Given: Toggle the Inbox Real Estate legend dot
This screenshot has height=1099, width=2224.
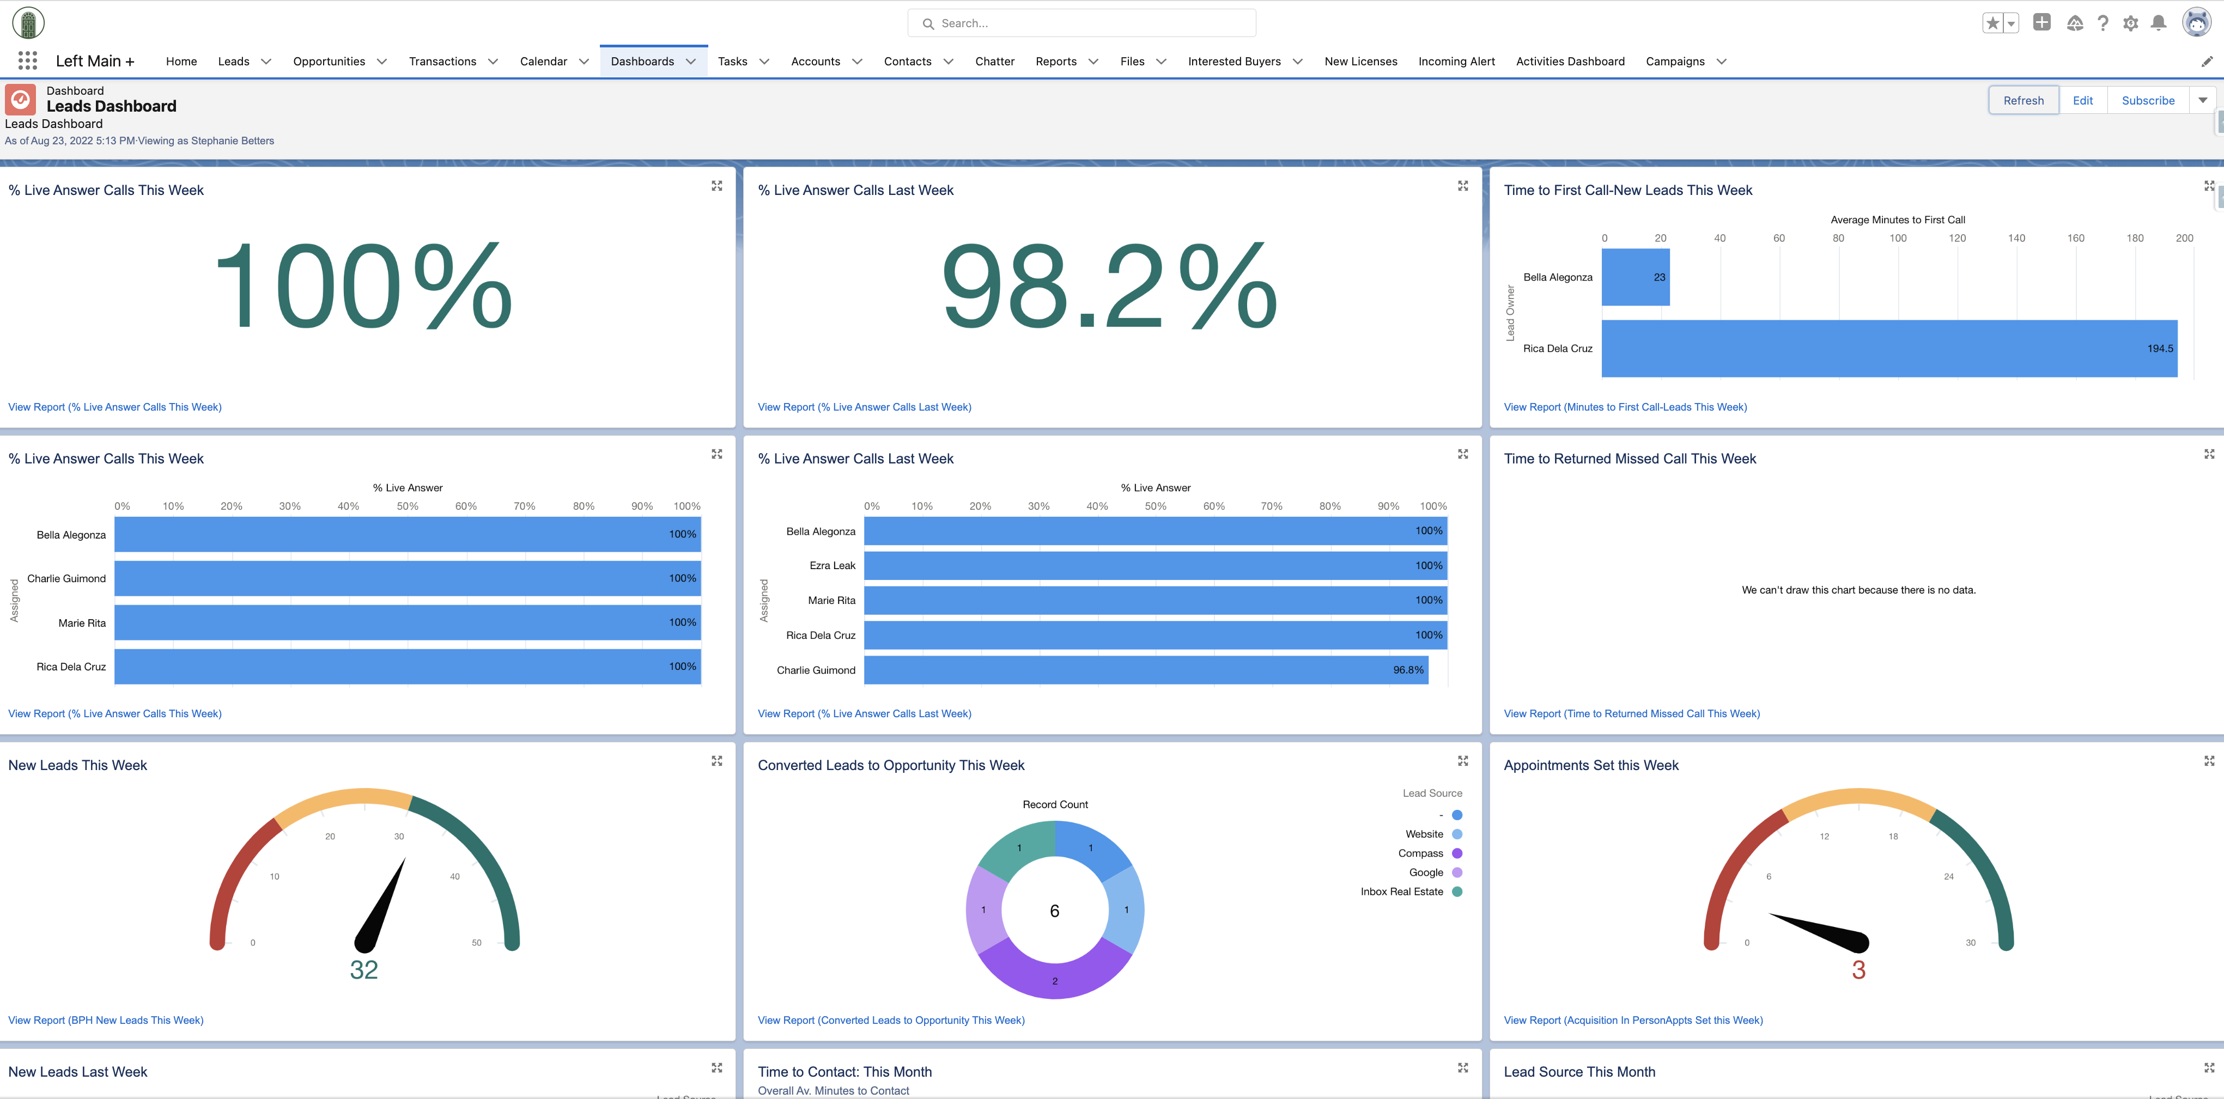Looking at the screenshot, I should point(1457,892).
